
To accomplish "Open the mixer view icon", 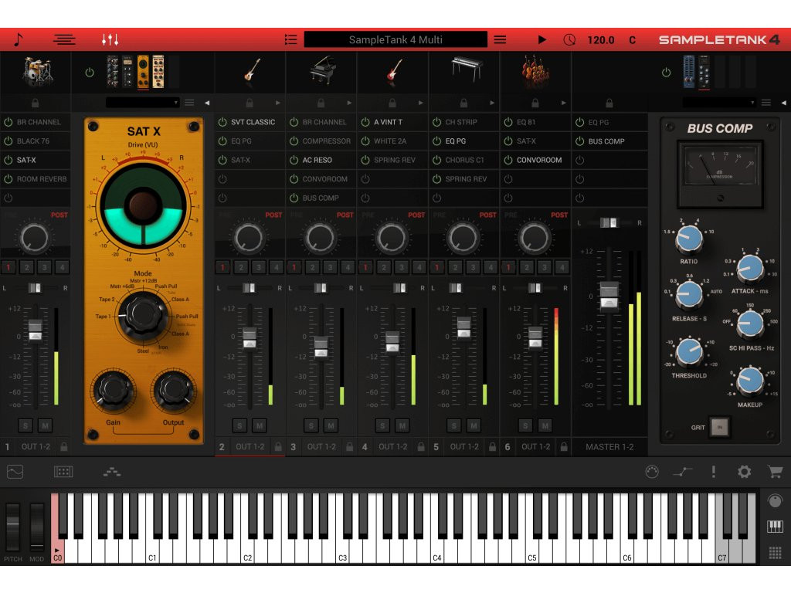I will tap(110, 39).
